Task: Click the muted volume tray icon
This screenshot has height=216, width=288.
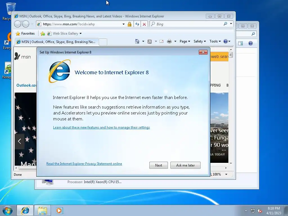Action: [x=260, y=211]
